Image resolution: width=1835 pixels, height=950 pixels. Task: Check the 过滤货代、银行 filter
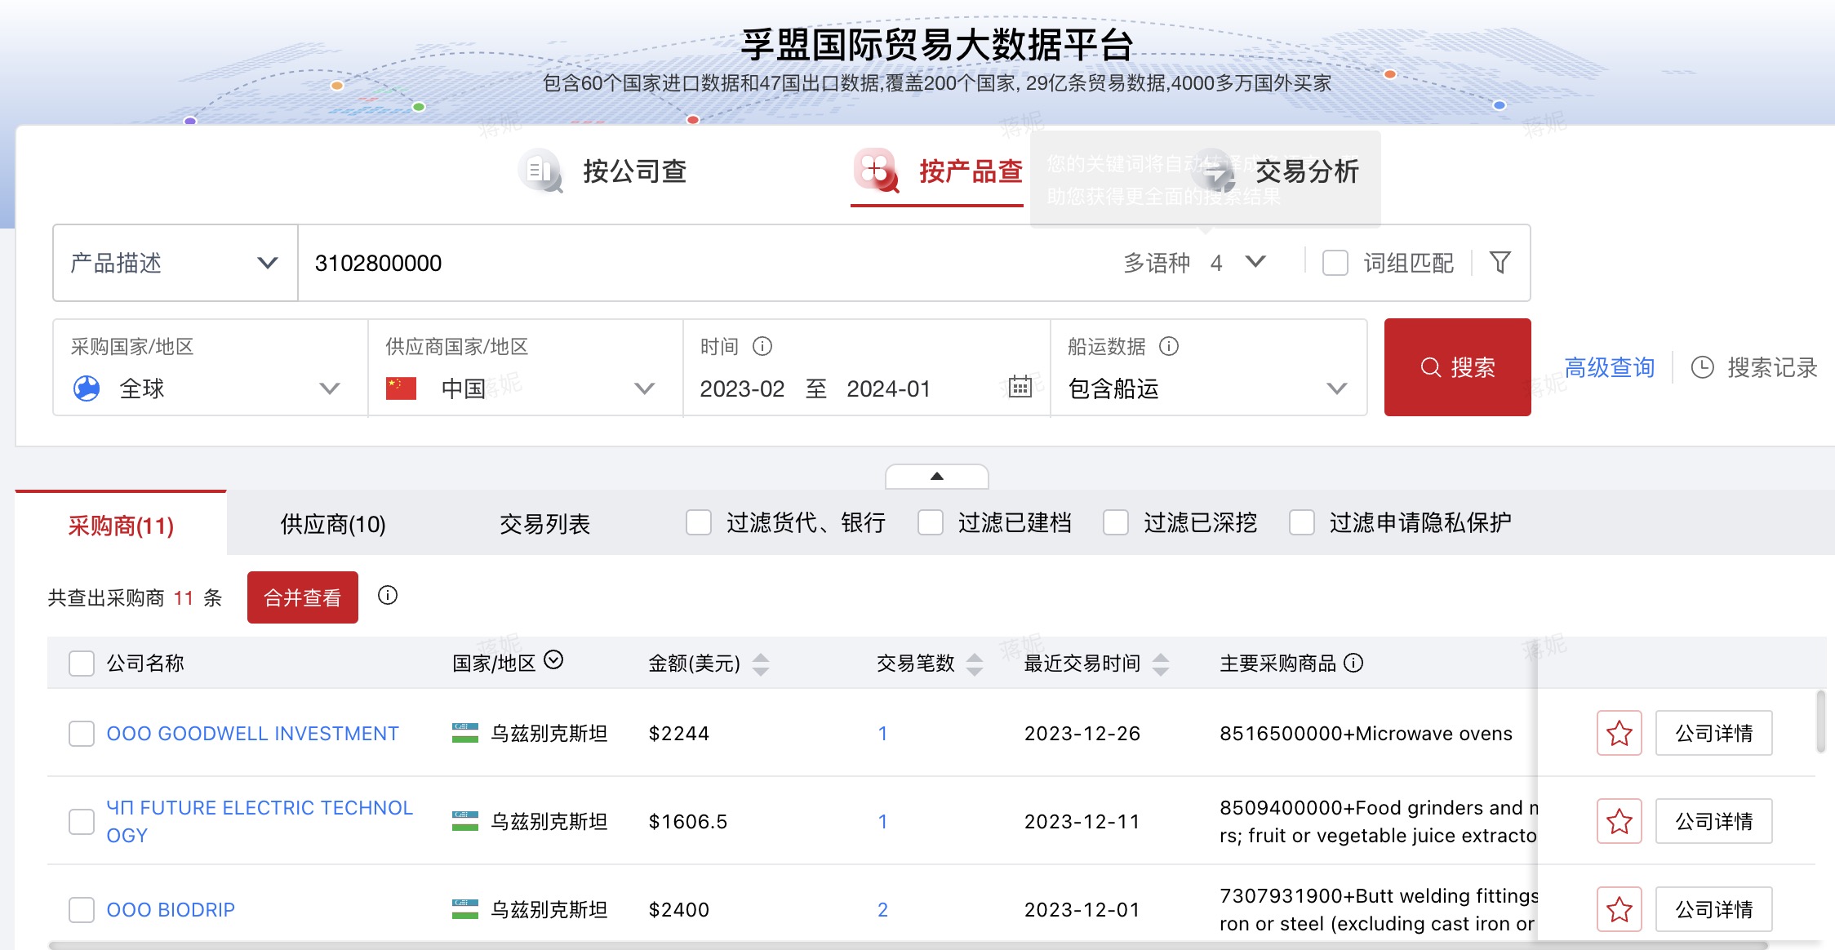click(698, 523)
